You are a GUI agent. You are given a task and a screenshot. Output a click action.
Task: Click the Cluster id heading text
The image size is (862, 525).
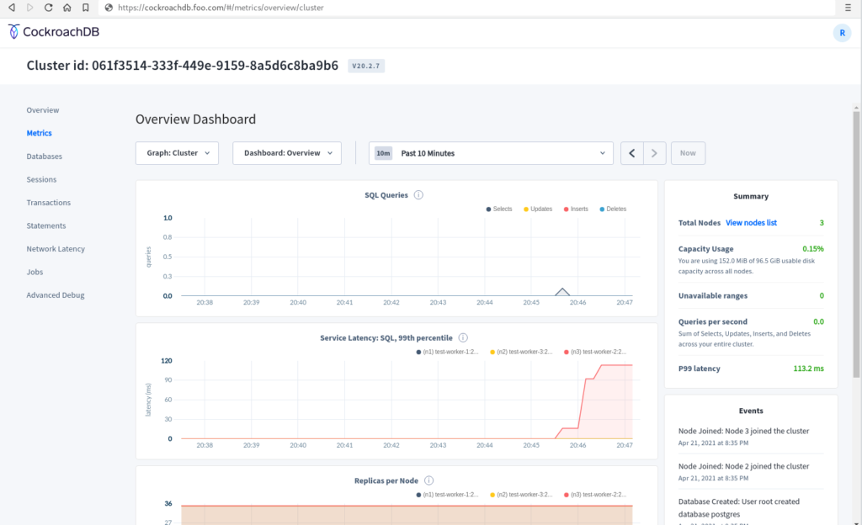tap(183, 66)
